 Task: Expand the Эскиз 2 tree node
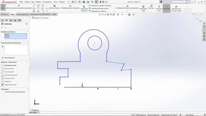click(x=30, y=18)
